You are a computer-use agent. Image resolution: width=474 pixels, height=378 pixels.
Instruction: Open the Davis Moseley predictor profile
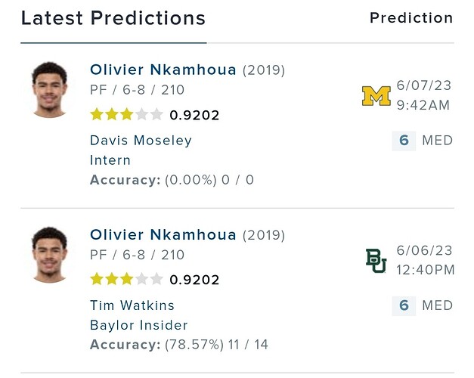141,141
